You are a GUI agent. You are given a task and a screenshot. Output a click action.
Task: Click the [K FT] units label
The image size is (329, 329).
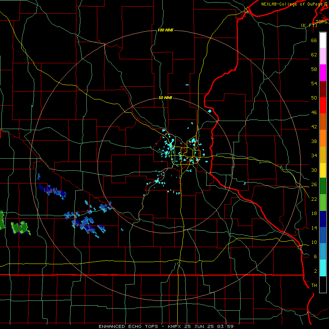pos(309,25)
